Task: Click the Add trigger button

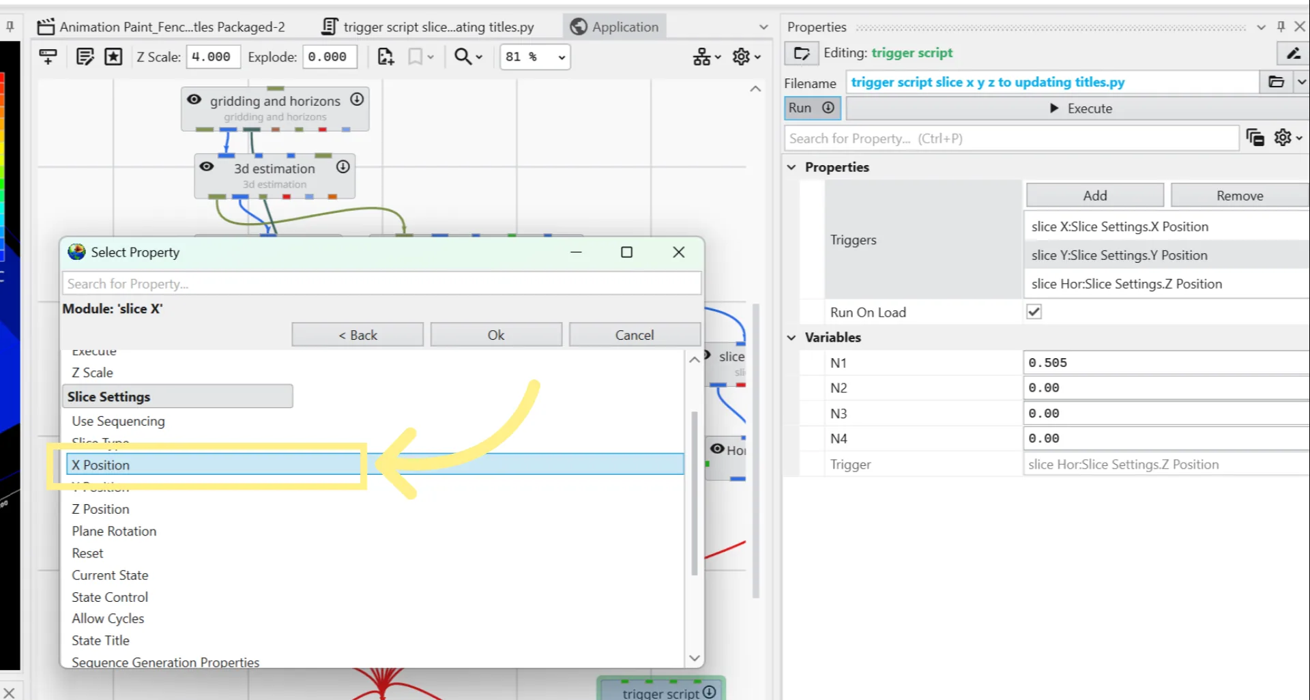Action: pyautogui.click(x=1095, y=195)
